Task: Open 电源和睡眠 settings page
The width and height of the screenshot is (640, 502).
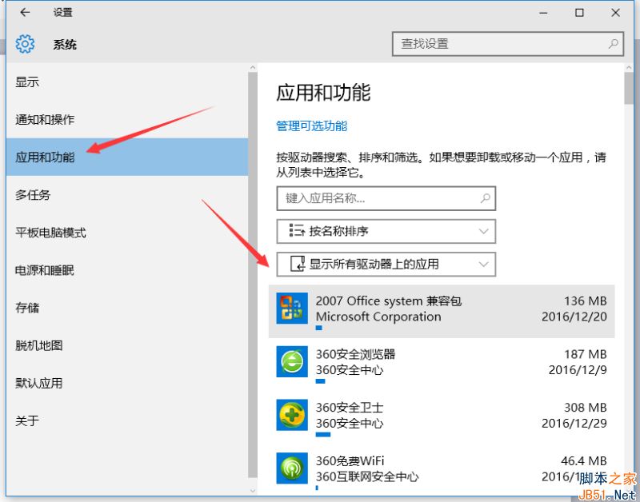Action: [45, 270]
